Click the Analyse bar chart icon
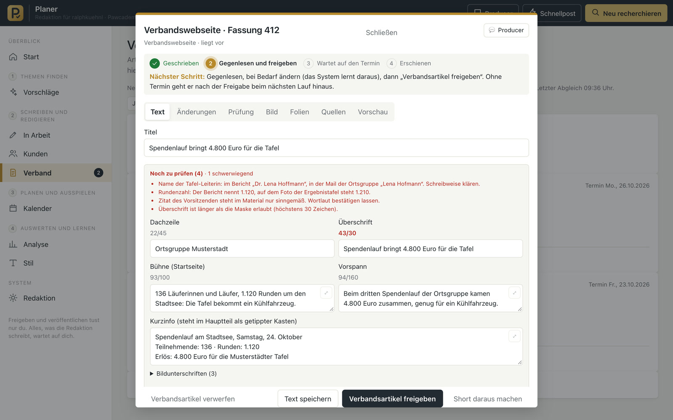673x420 pixels. (x=13, y=244)
